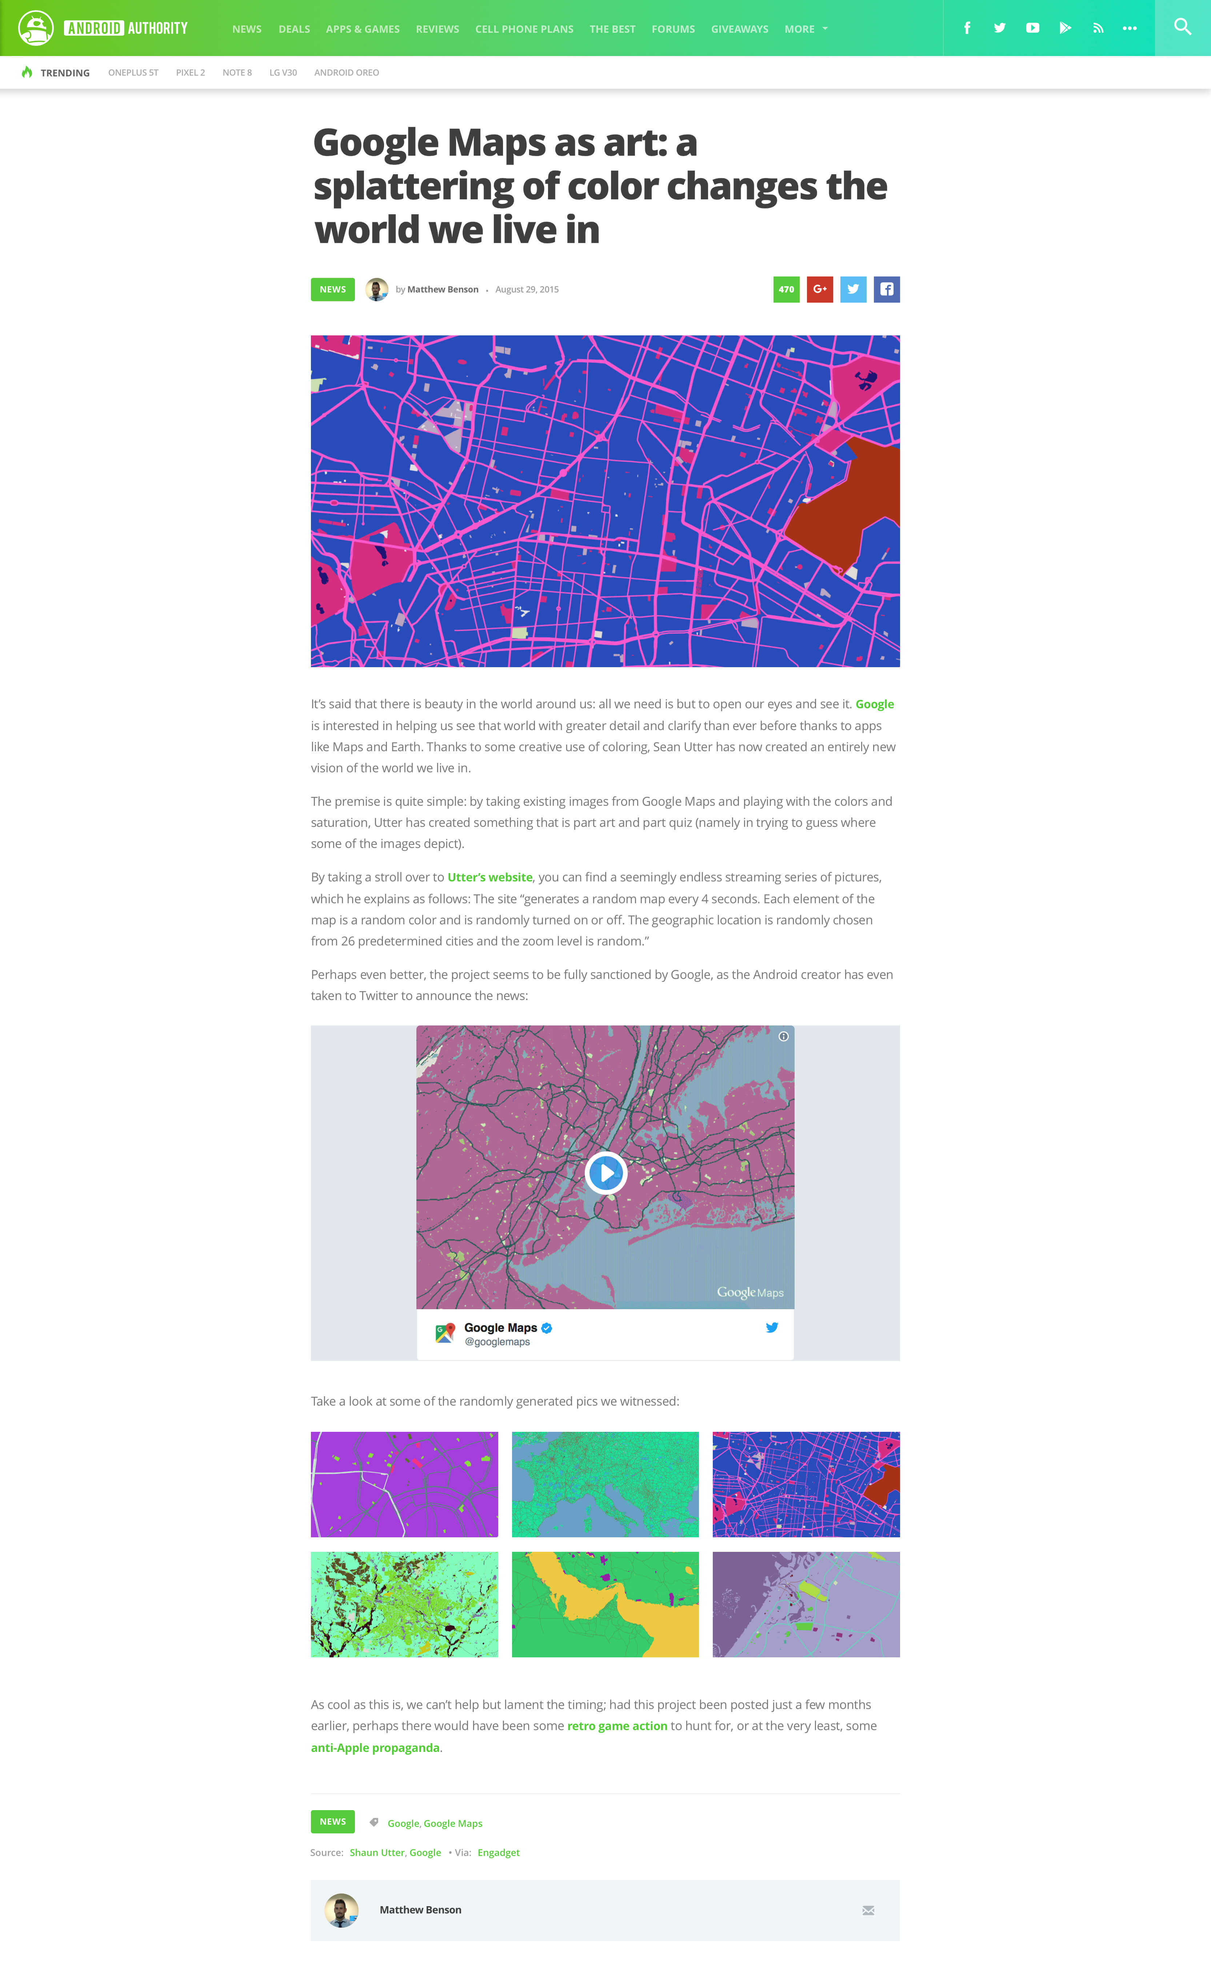This screenshot has width=1211, height=1976.
Task: Open the YouTube icon in header
Action: click(x=1032, y=28)
